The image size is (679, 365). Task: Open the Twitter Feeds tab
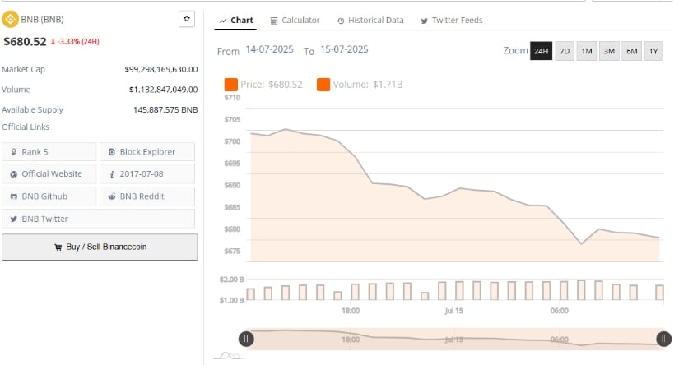point(452,21)
